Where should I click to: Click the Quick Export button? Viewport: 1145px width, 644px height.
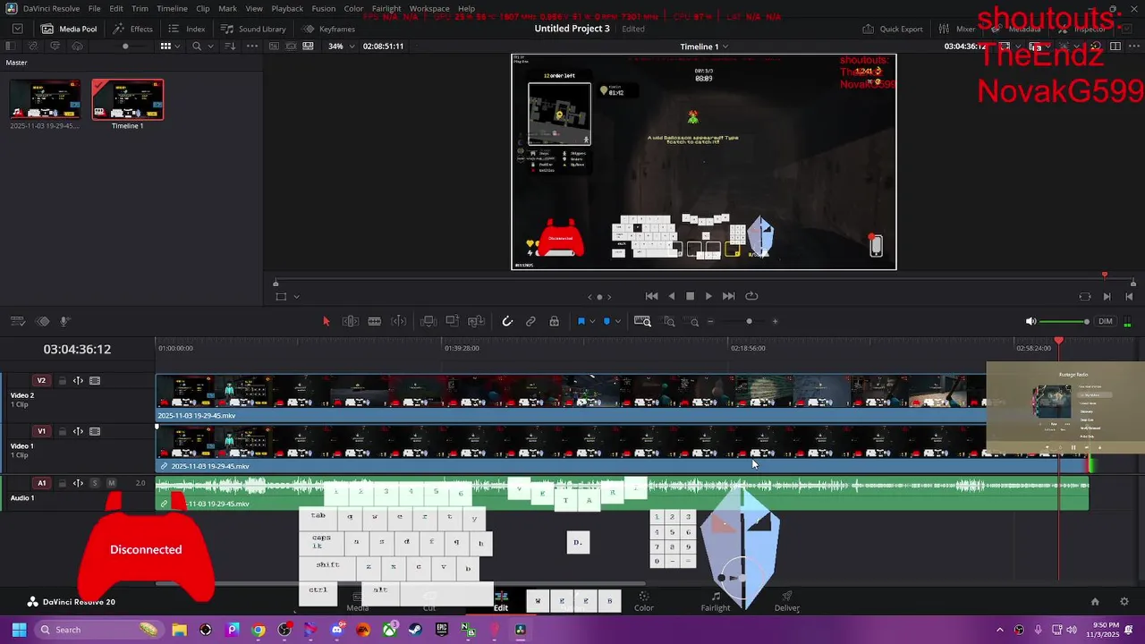point(893,29)
